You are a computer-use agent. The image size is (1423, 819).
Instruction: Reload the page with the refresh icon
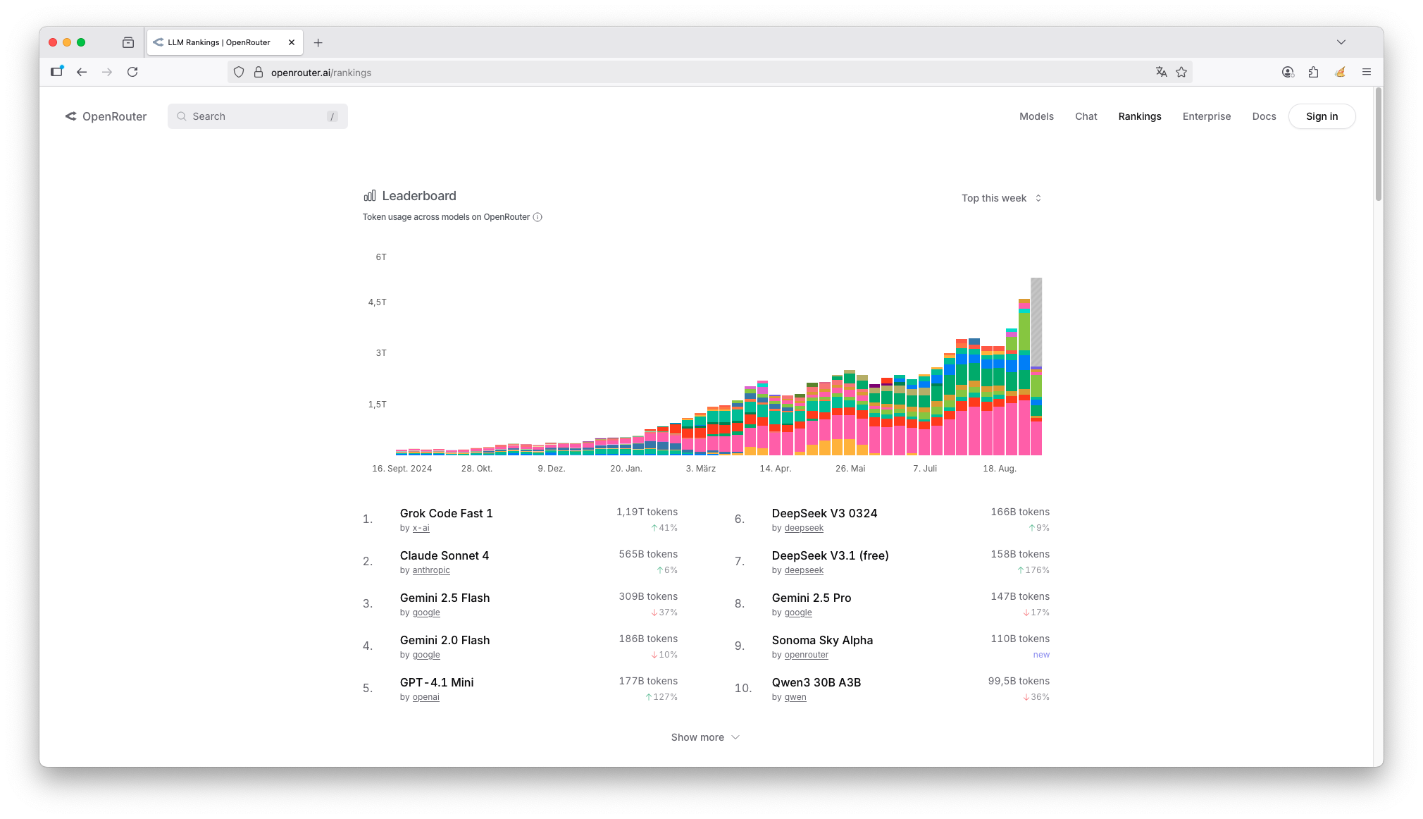coord(132,72)
